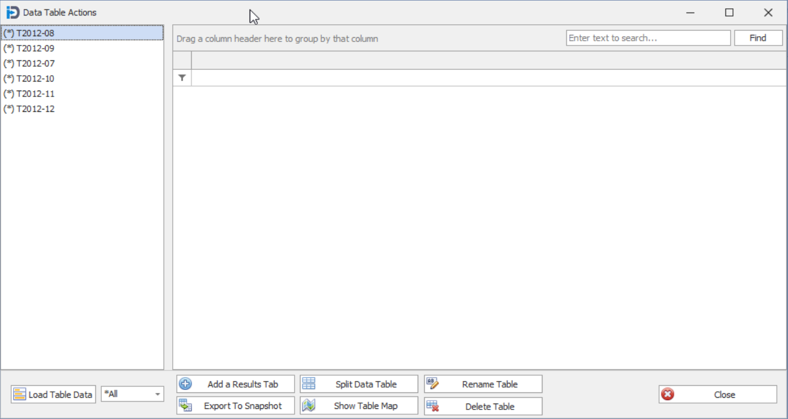Click the Show Table Map icon
788x419 pixels.
coord(309,406)
